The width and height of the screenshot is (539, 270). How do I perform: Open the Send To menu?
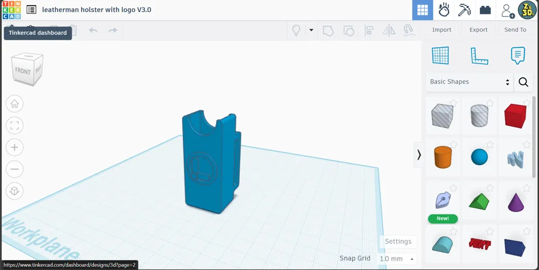[x=515, y=30]
